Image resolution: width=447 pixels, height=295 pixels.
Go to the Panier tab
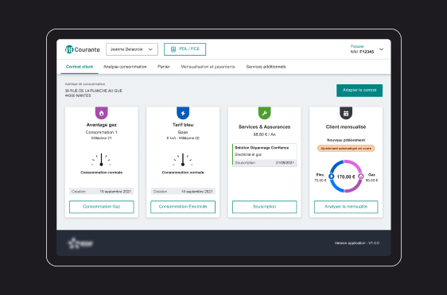[x=164, y=67]
